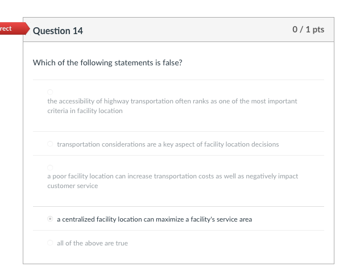This screenshot has height=275, width=360.
Task: Click the Question 14 heading
Action: point(58,31)
